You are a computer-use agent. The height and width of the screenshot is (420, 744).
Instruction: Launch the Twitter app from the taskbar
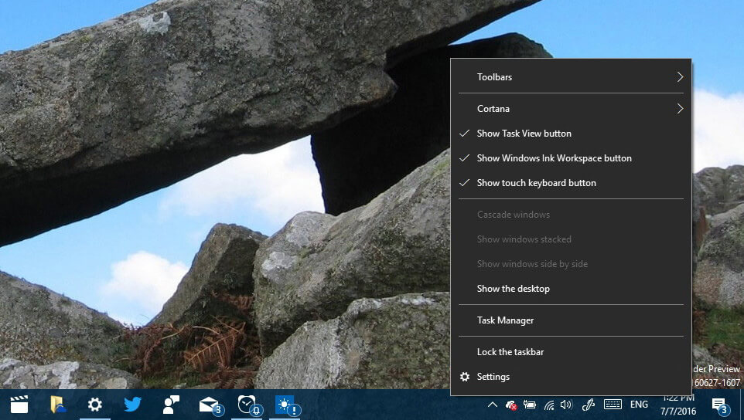[x=132, y=405]
